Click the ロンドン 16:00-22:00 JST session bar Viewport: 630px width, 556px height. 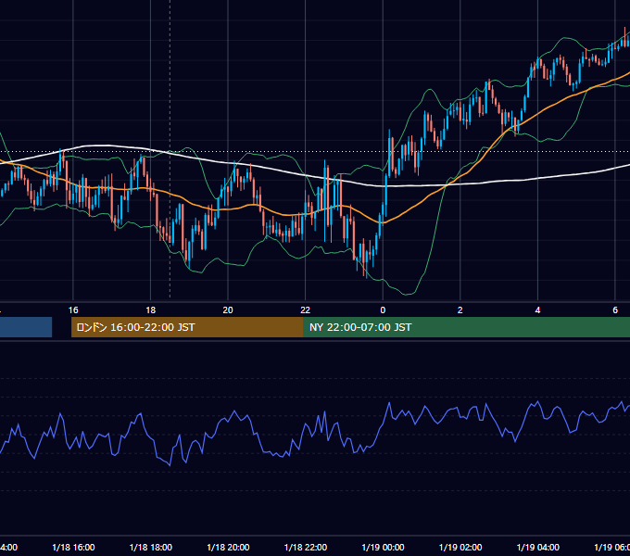click(187, 327)
